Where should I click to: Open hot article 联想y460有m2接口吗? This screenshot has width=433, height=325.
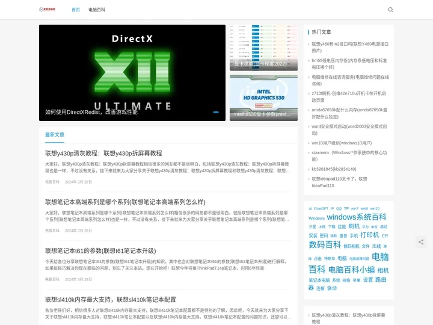tap(350, 48)
